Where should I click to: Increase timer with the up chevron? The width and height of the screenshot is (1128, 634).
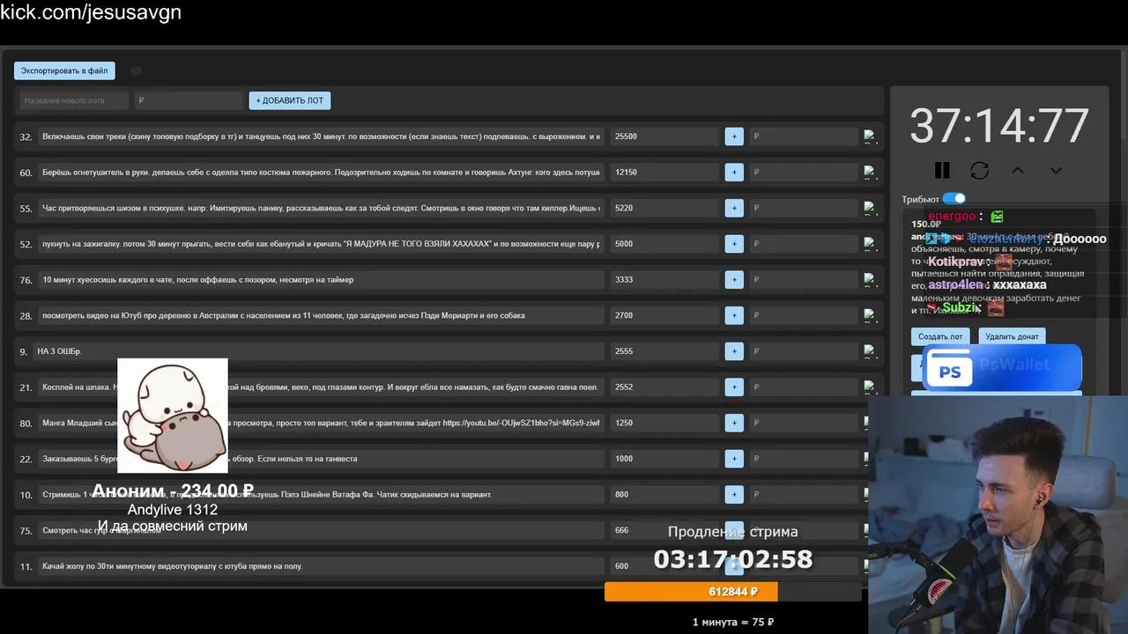pos(1018,170)
